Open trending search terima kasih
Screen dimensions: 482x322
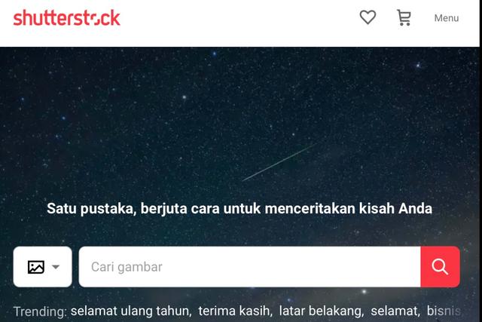pos(236,311)
